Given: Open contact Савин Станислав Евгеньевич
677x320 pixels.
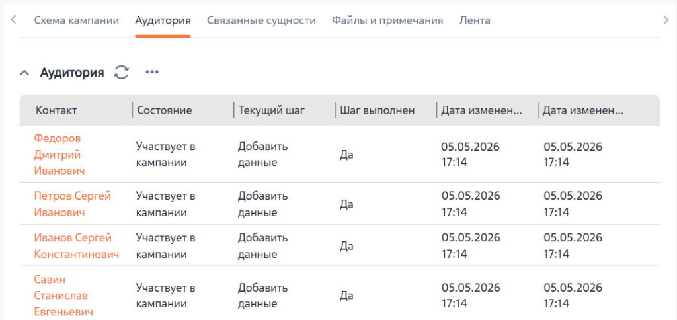Looking at the screenshot, I should point(63,296).
